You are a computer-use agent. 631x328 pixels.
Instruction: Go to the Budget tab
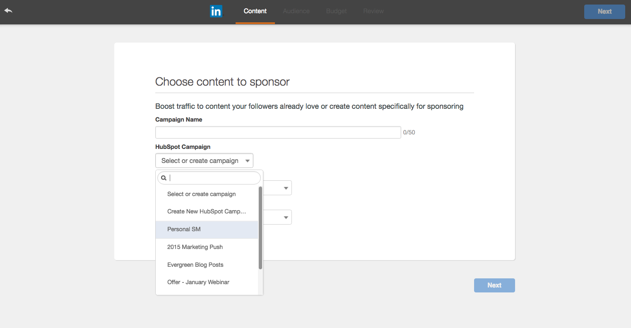click(336, 11)
